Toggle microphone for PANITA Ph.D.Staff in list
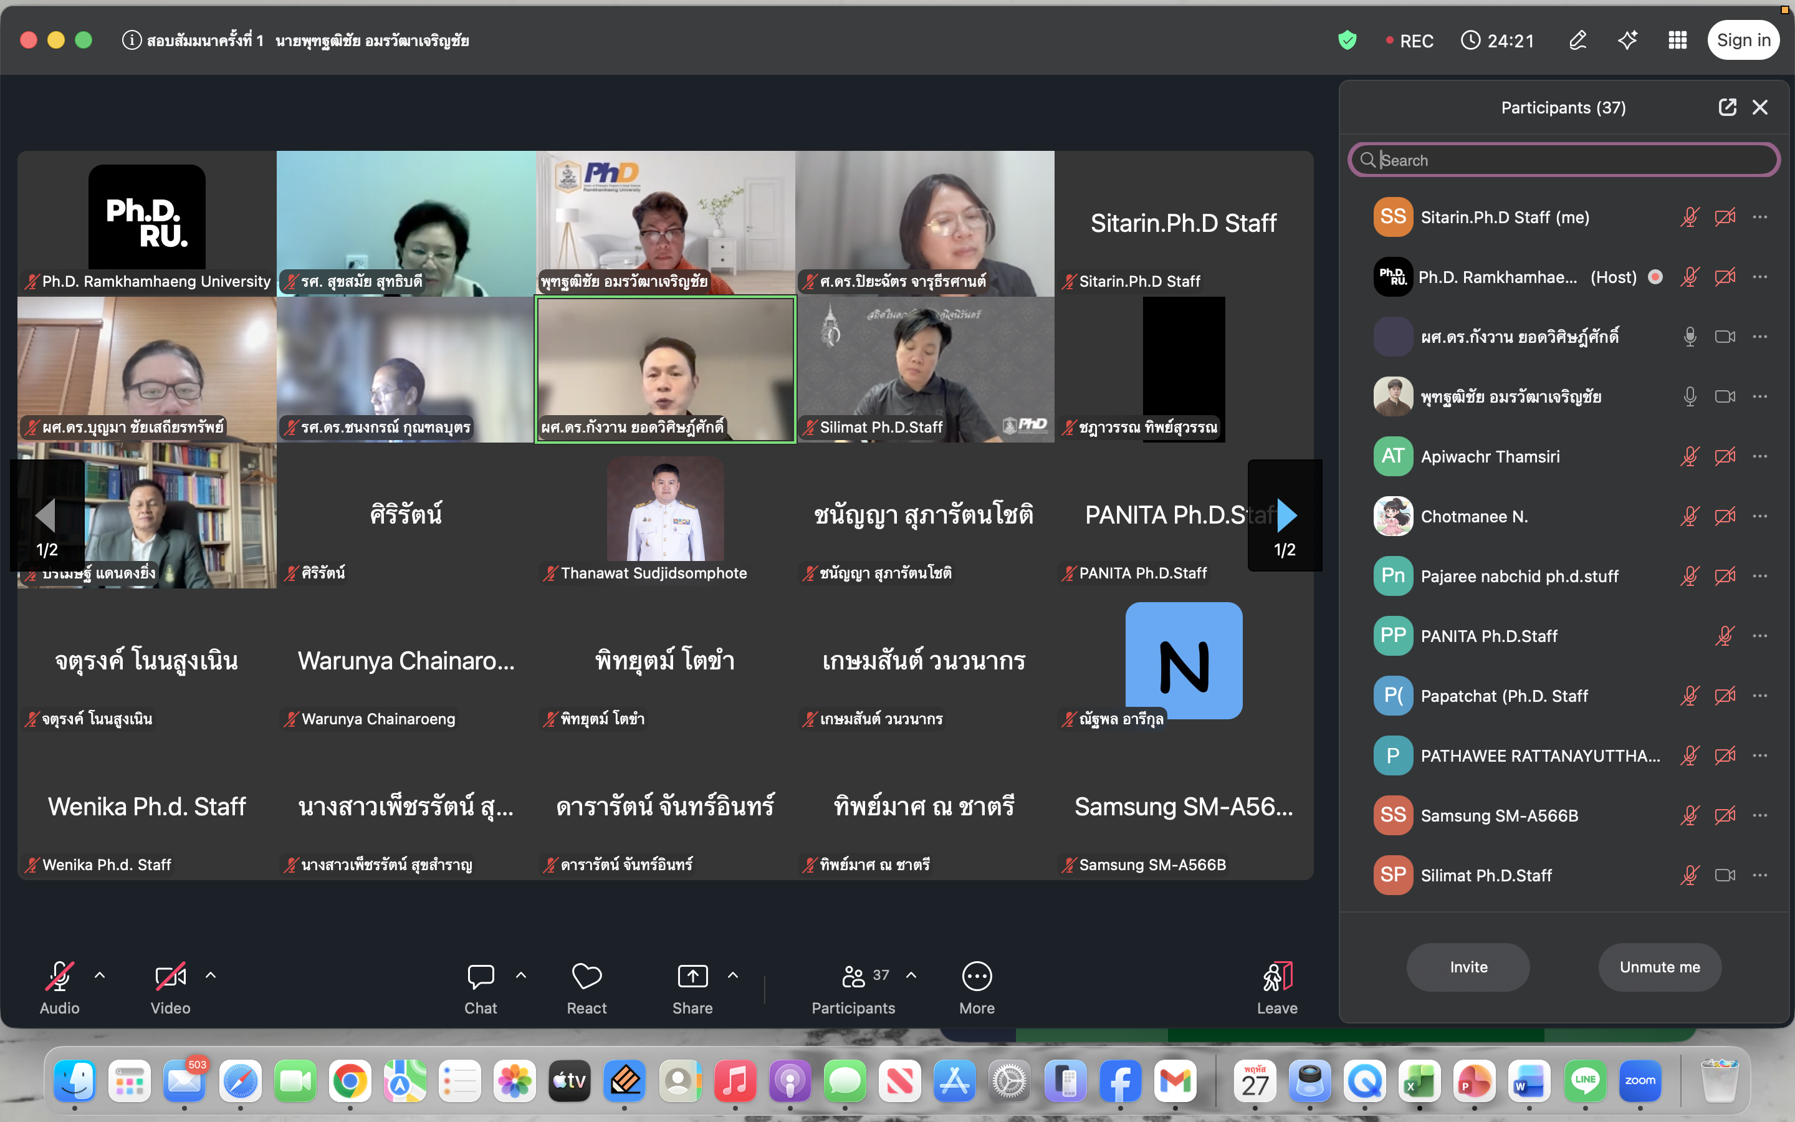This screenshot has height=1122, width=1795. click(x=1725, y=636)
